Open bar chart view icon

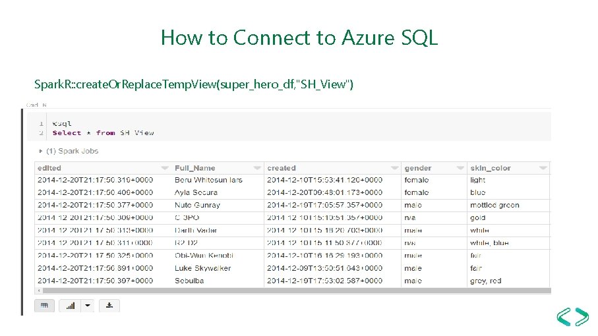pyautogui.click(x=70, y=306)
